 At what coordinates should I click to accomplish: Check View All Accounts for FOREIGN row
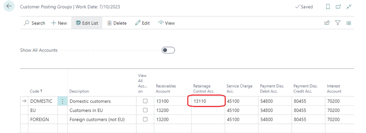tap(145, 119)
